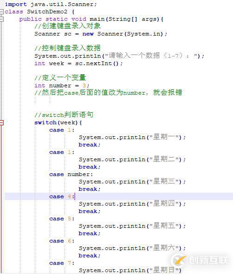Click the first case 1: label
Image resolution: width=233 pixels, height=274 pixels.
(x=62, y=130)
